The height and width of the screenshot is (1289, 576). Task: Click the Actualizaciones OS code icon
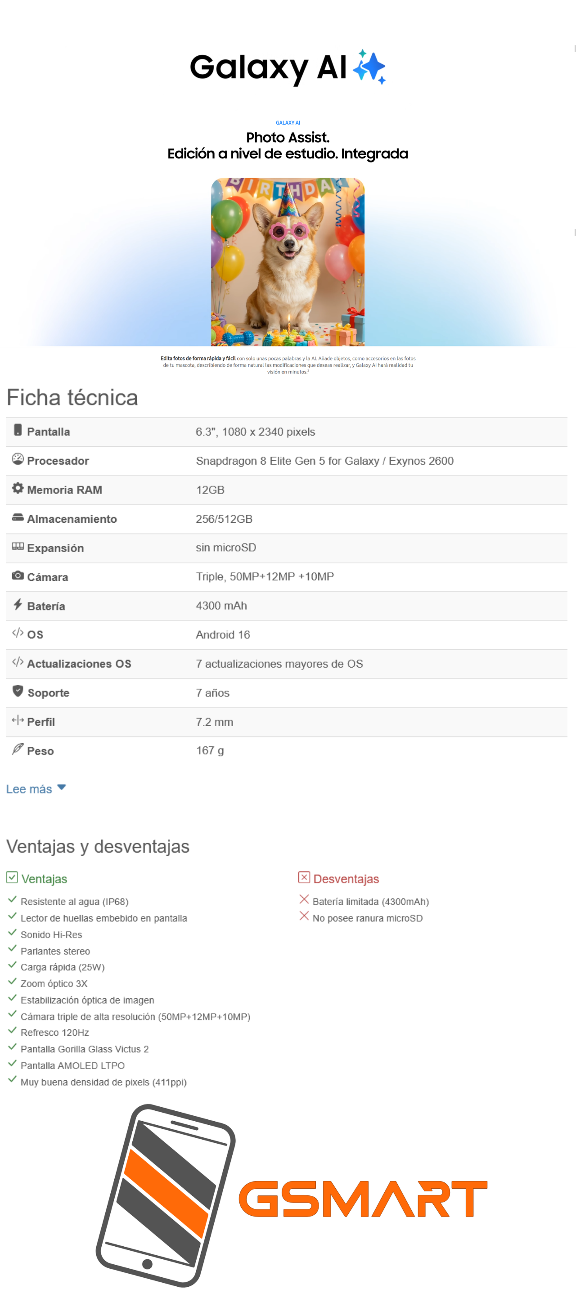[18, 662]
